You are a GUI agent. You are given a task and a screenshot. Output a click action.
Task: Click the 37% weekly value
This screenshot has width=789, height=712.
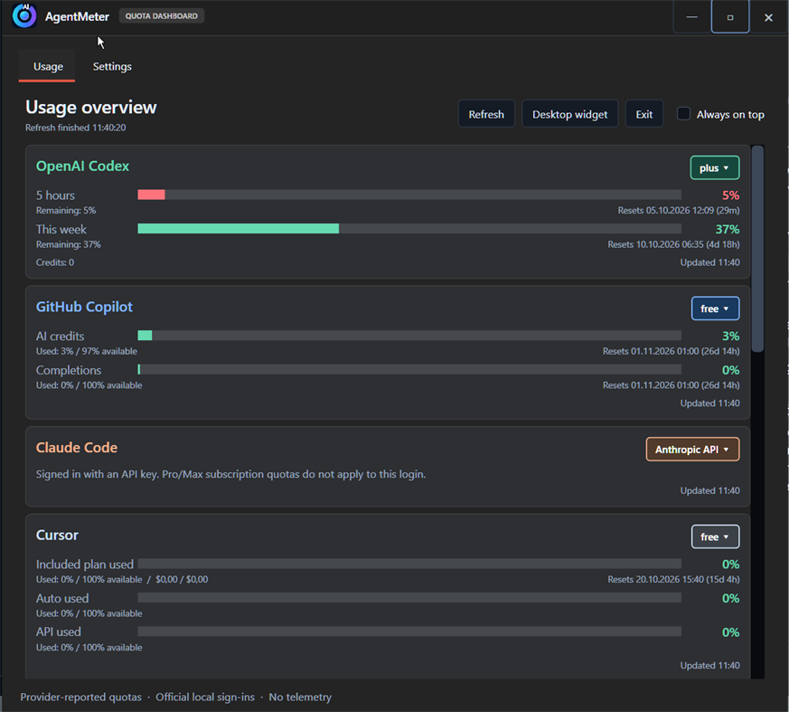(x=728, y=230)
